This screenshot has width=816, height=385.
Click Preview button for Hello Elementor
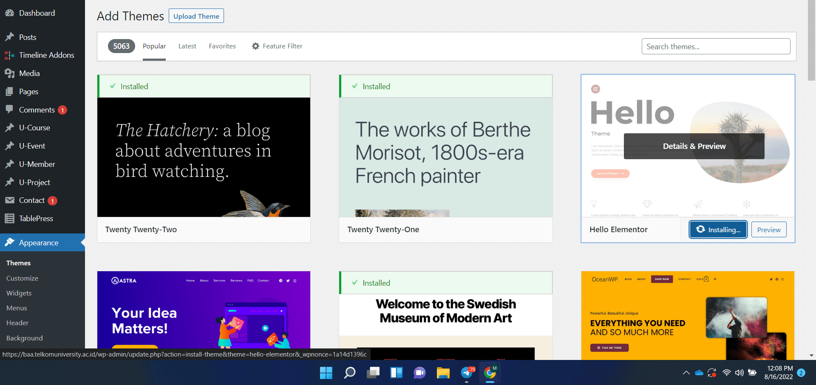coord(769,230)
